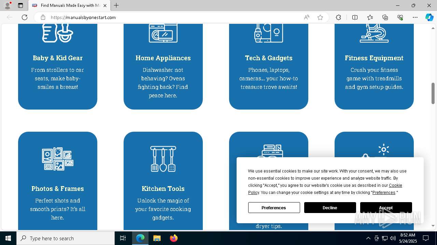Open notification center
The width and height of the screenshot is (437, 245).
point(426,238)
